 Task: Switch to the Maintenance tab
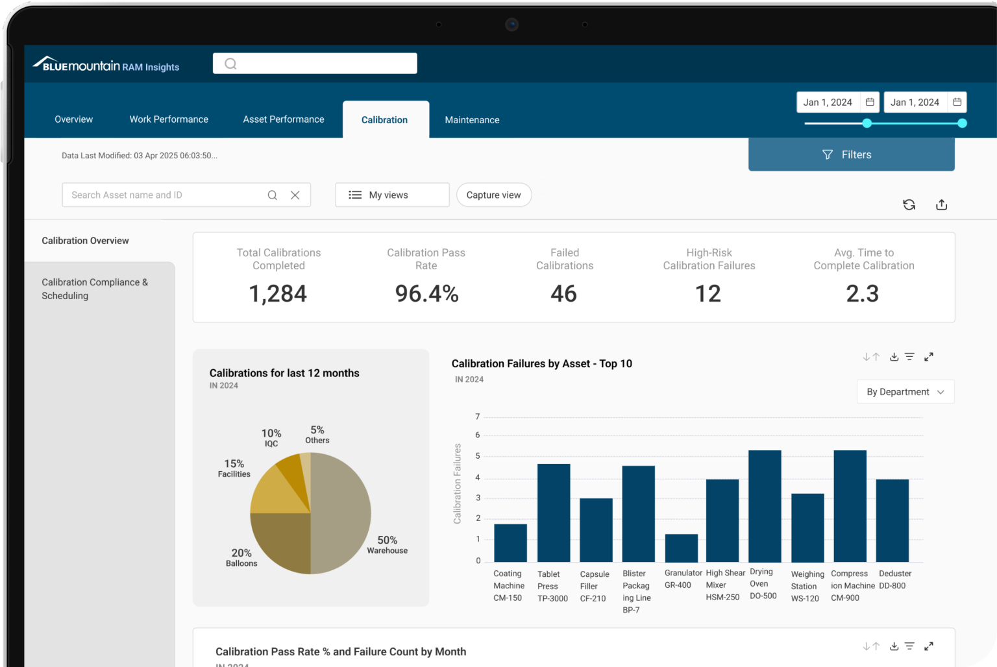point(472,119)
